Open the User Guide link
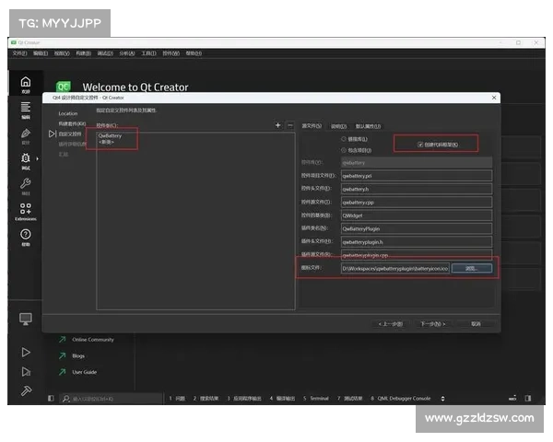The width and height of the screenshot is (553, 442). point(84,372)
